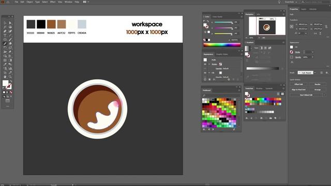Adjust the yellow color slider

[223, 34]
